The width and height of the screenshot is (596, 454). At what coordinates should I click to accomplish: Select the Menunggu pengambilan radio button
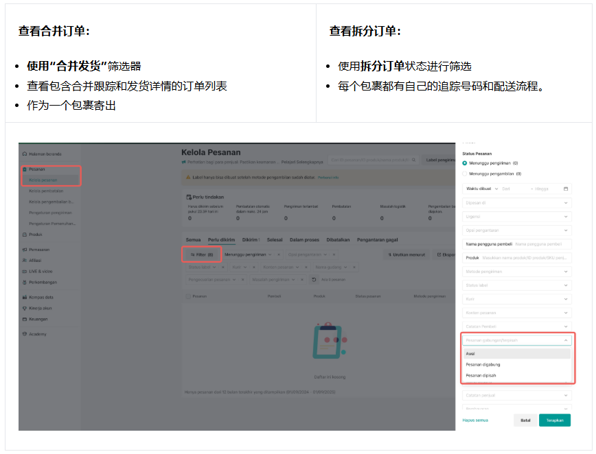(465, 174)
